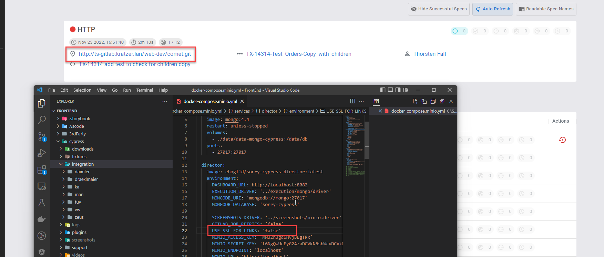Toggle the highlighted cyan circle status filter

coord(459,31)
